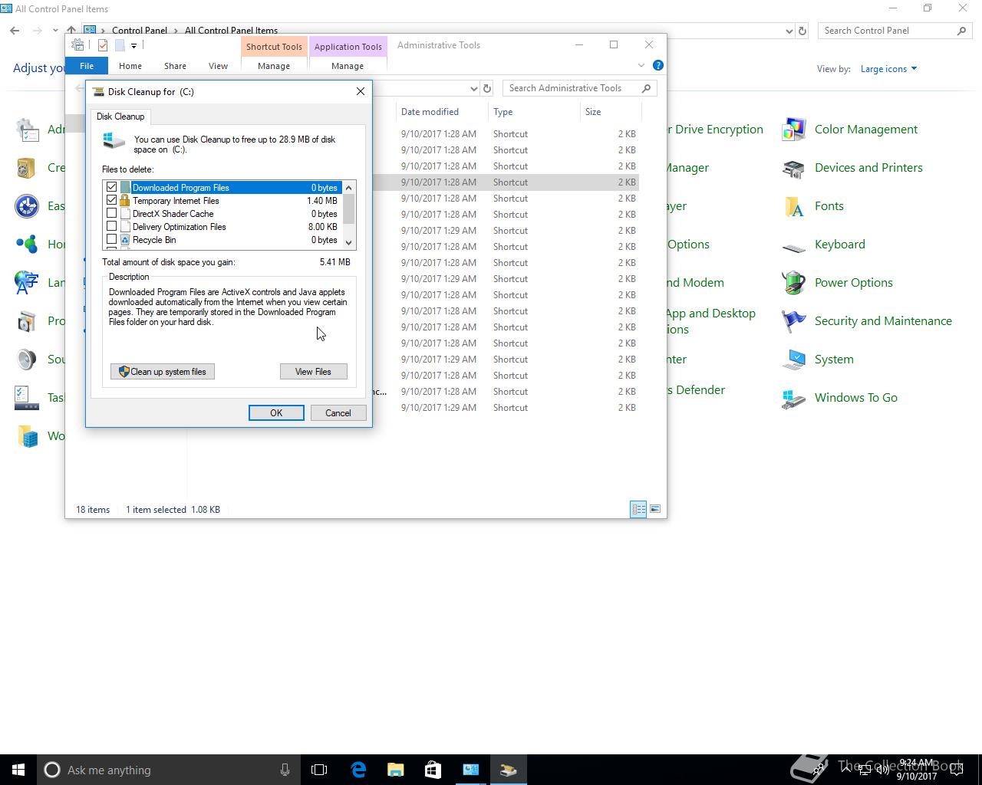Open the Share ribbon tab
The image size is (982, 785).
click(175, 66)
